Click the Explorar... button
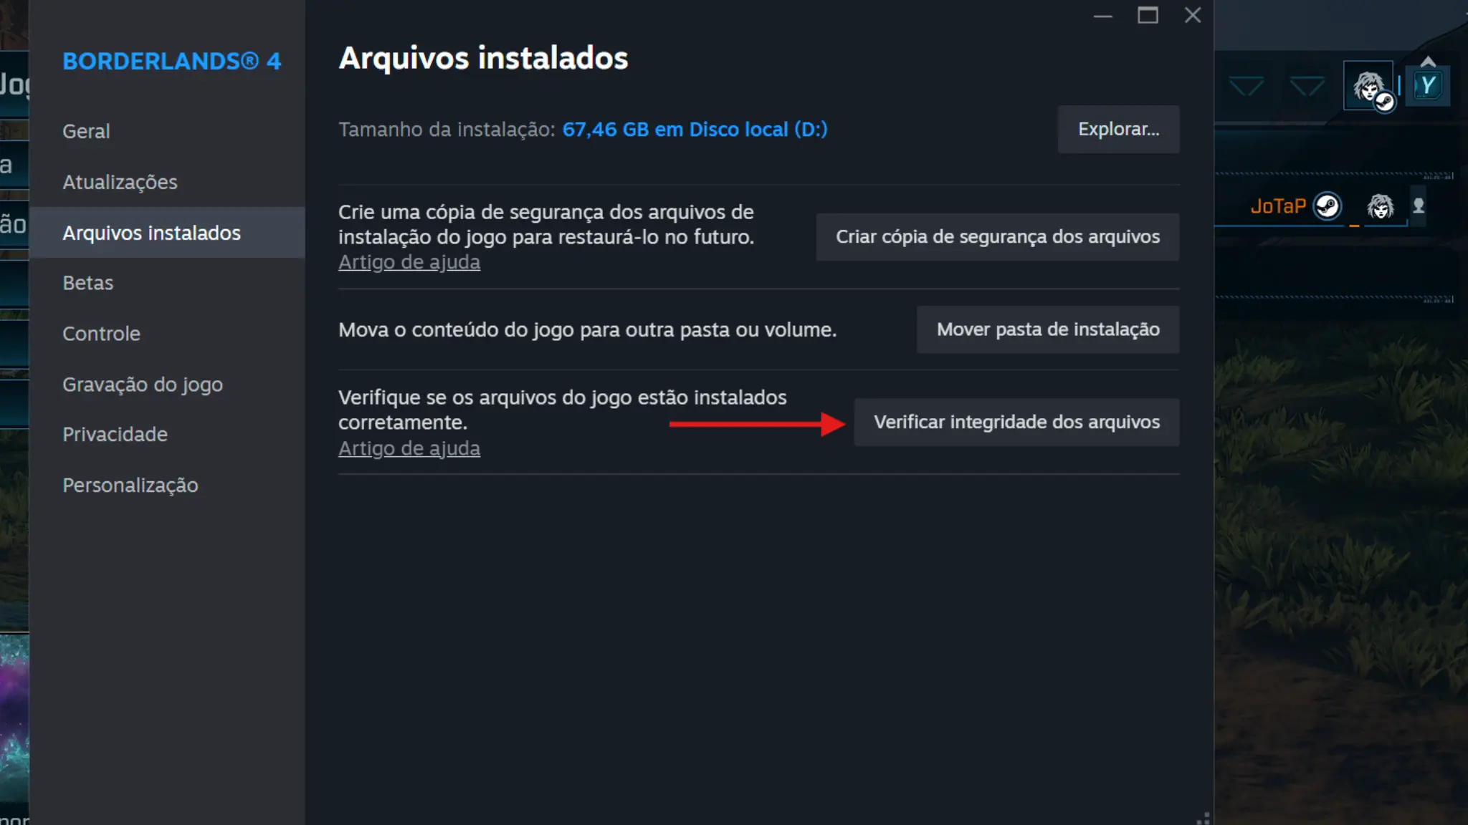Screen dimensions: 1468x825 point(1118,129)
